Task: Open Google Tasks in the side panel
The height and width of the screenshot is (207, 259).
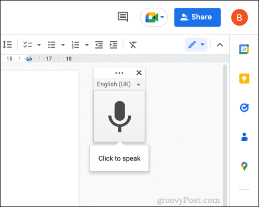Action: pos(244,108)
